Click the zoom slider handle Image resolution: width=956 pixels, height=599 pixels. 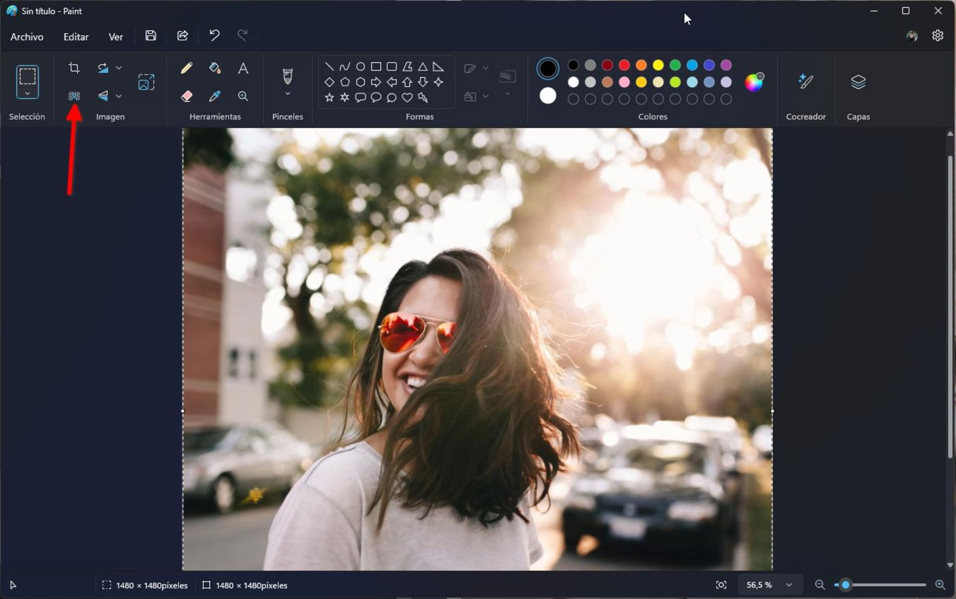click(x=846, y=585)
